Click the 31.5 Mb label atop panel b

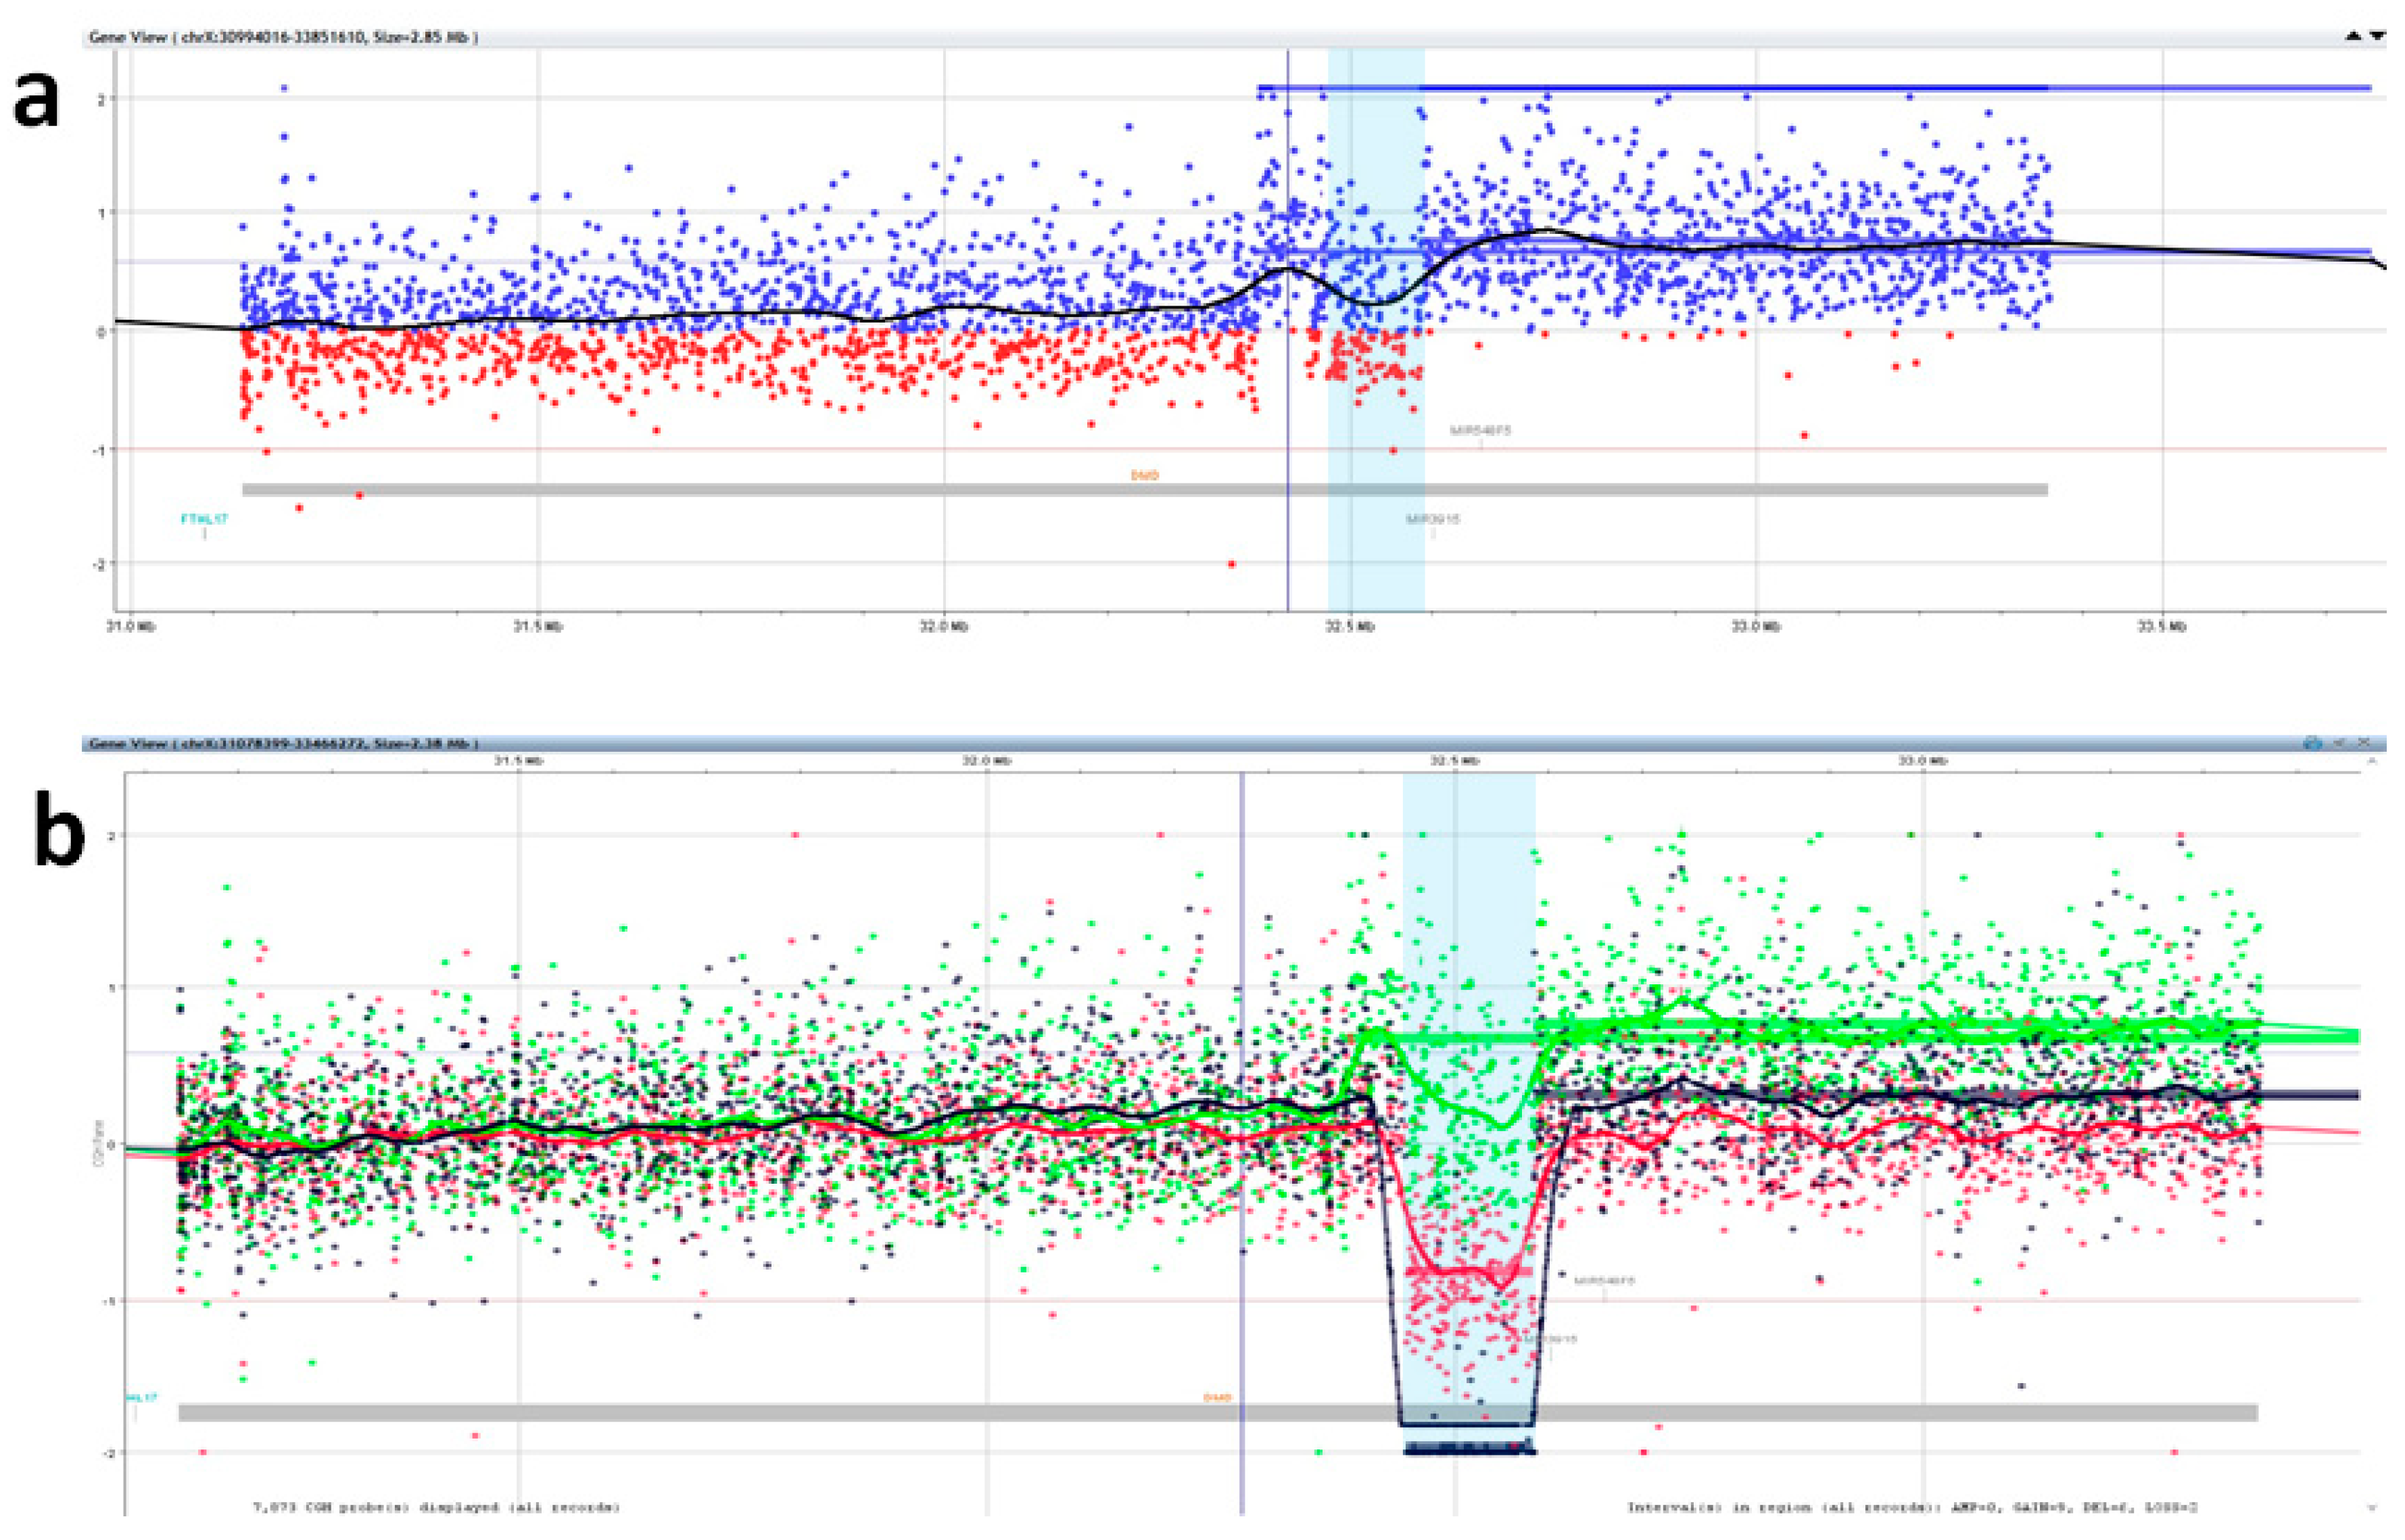pyautogui.click(x=519, y=761)
